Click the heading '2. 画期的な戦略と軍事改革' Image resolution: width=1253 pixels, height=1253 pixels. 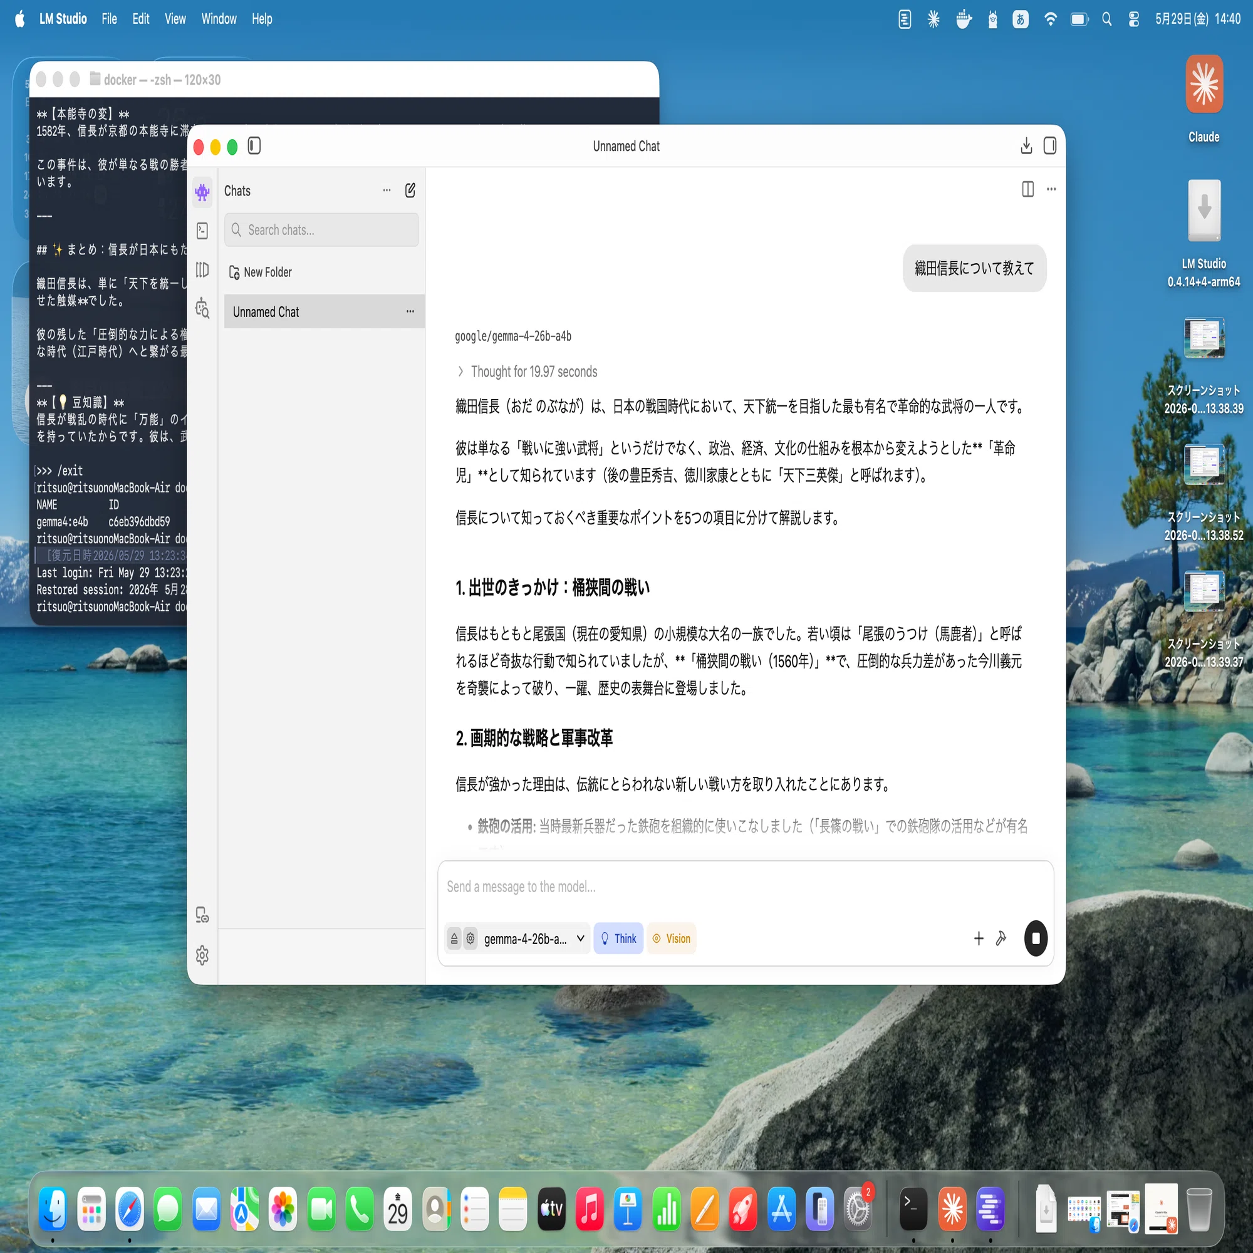coord(534,738)
